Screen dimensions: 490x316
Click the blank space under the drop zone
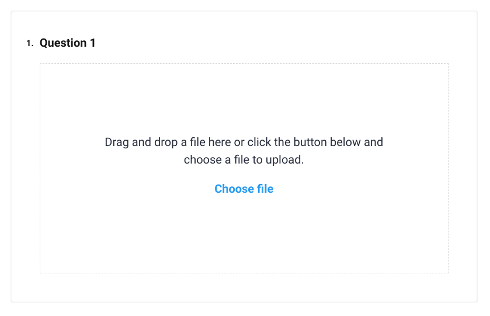(x=244, y=287)
